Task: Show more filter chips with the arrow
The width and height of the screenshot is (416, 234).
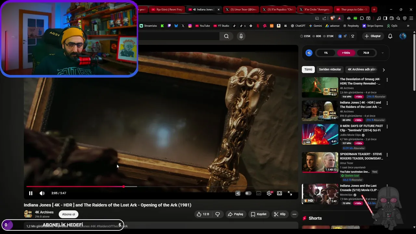Action: click(x=384, y=70)
